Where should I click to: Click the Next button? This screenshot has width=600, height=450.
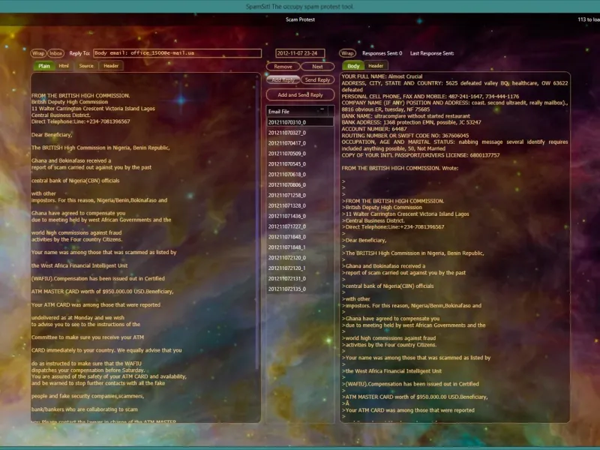pyautogui.click(x=317, y=67)
